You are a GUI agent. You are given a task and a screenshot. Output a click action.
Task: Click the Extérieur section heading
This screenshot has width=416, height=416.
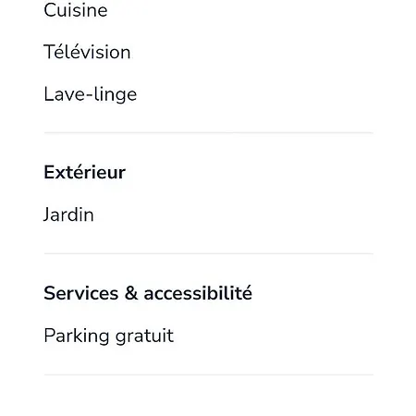85,172
